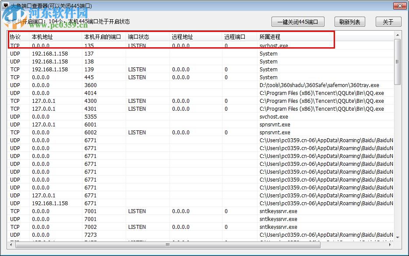Click the 协议 column header to sort
The image size is (409, 256).
[x=15, y=38]
